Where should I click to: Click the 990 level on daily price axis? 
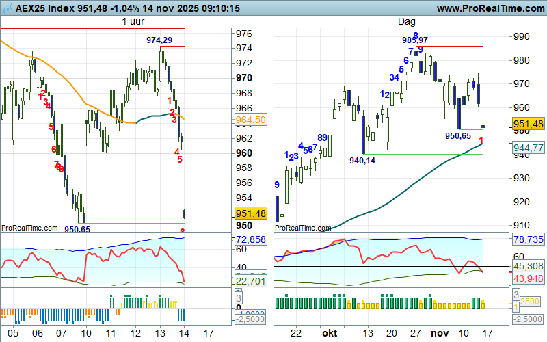pos(521,37)
